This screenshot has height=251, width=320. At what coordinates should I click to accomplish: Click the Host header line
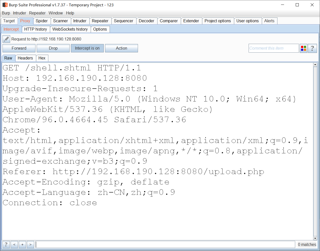[x=75, y=78]
